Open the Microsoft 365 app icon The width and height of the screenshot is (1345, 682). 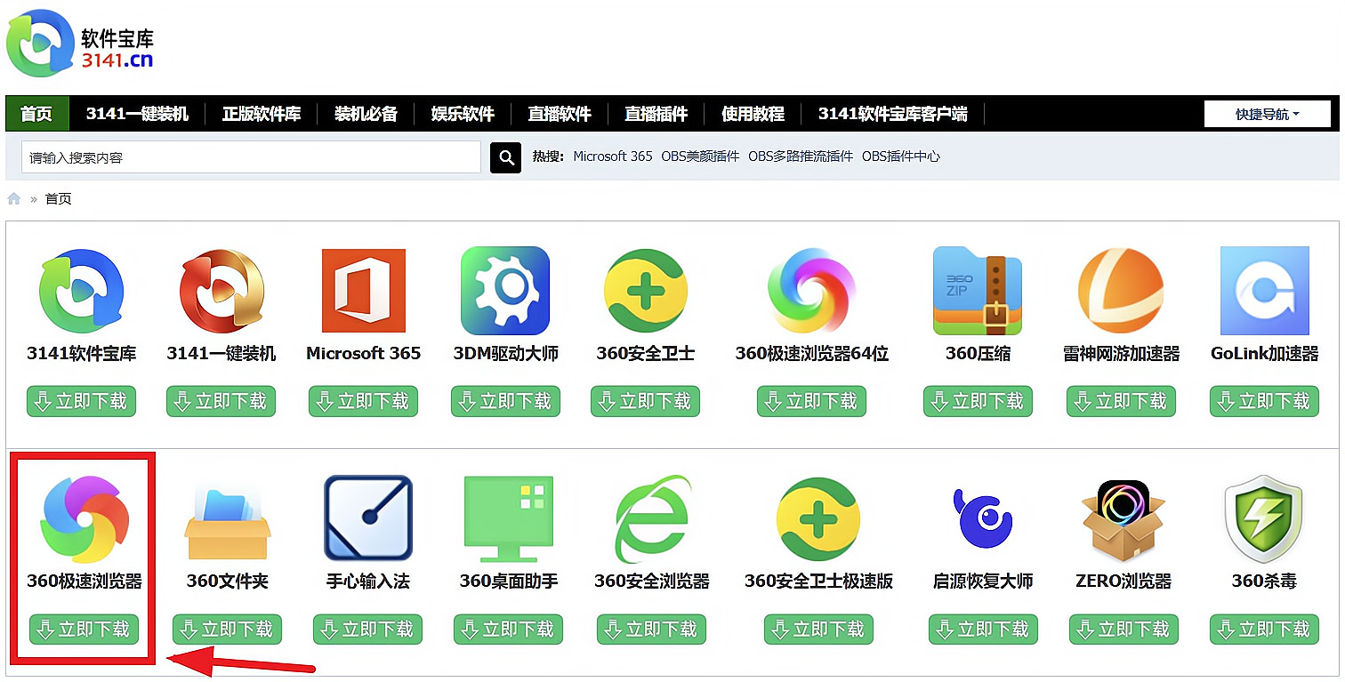coord(363,292)
